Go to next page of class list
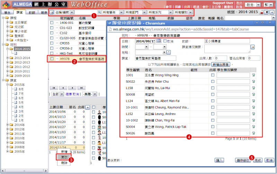This screenshot has width=277, height=174. point(72,88)
